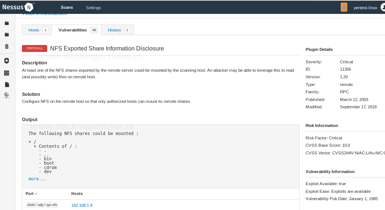Open host 192.168.1.9 link
The image size is (385, 210).
point(82,205)
